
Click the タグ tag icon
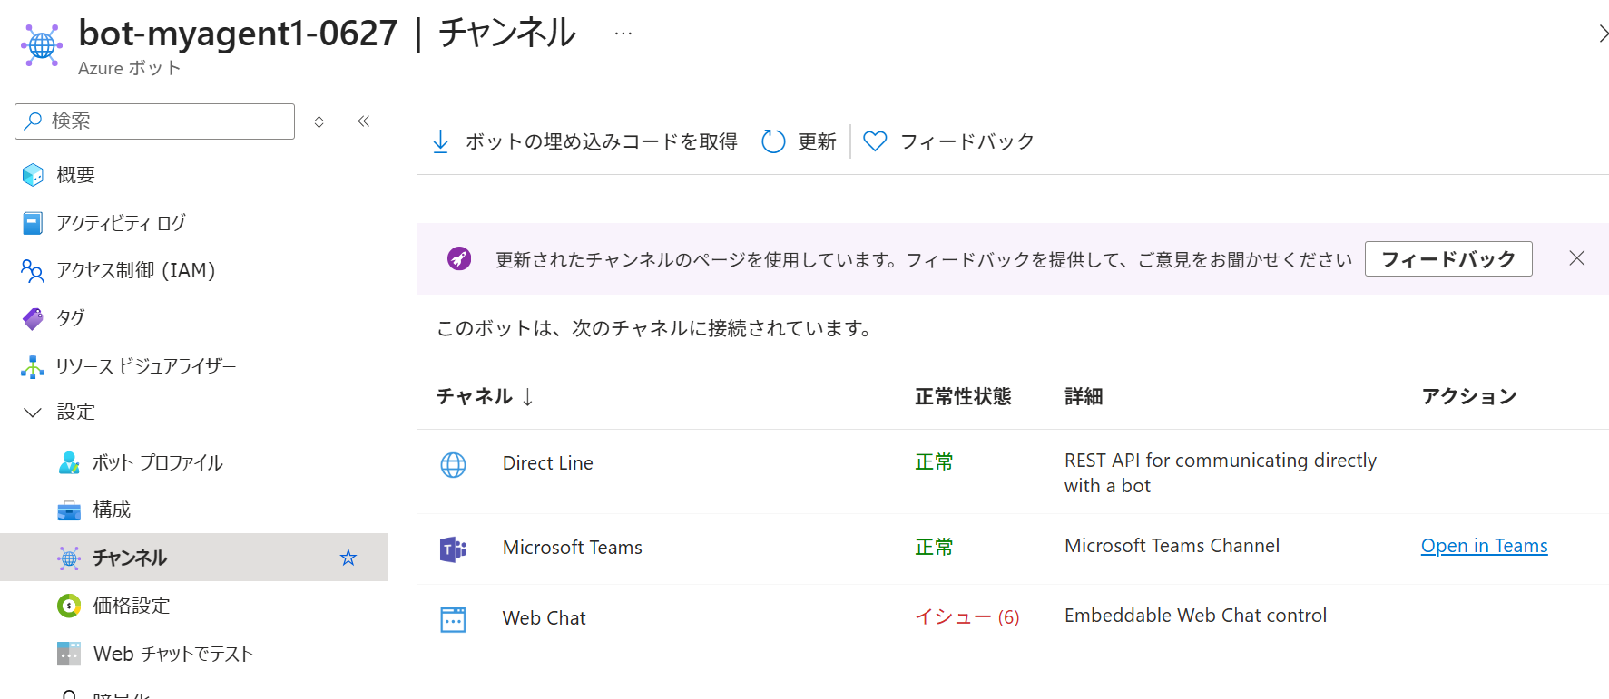coord(33,318)
